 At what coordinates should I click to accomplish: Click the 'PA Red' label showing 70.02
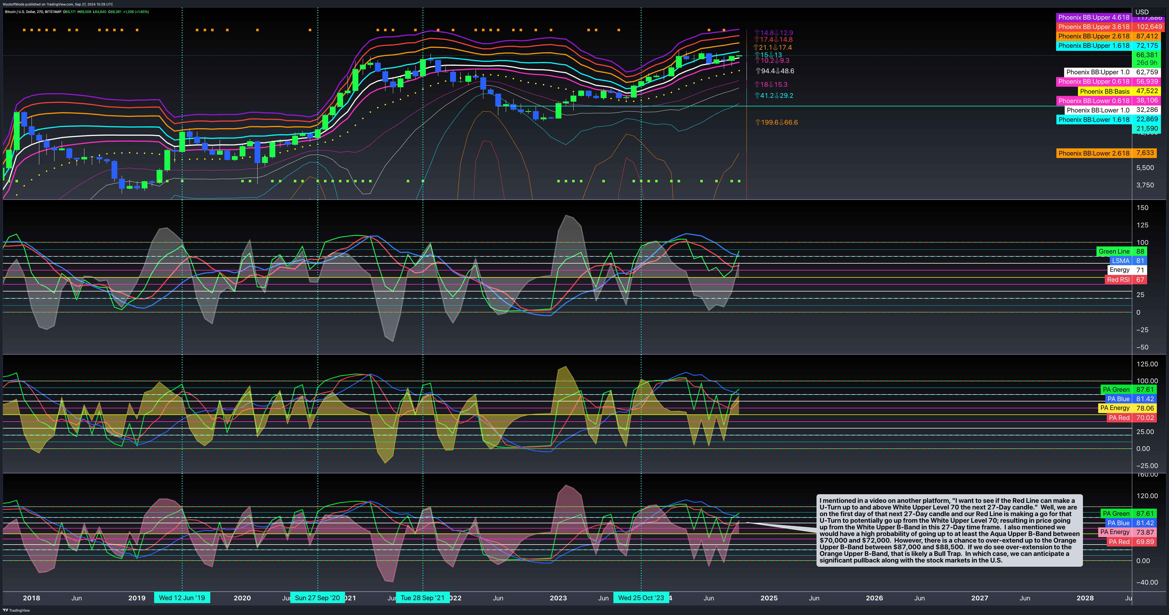[1119, 418]
